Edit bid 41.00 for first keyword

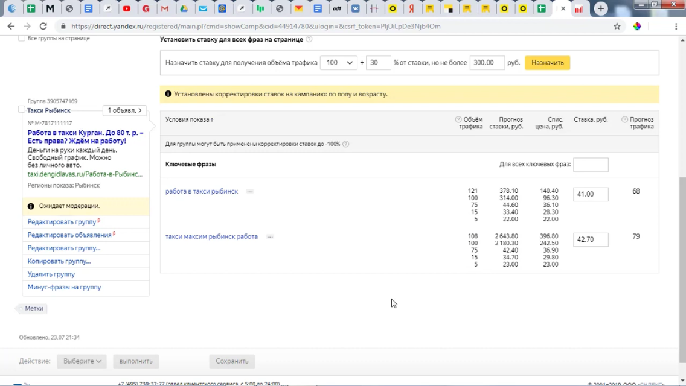tap(591, 194)
